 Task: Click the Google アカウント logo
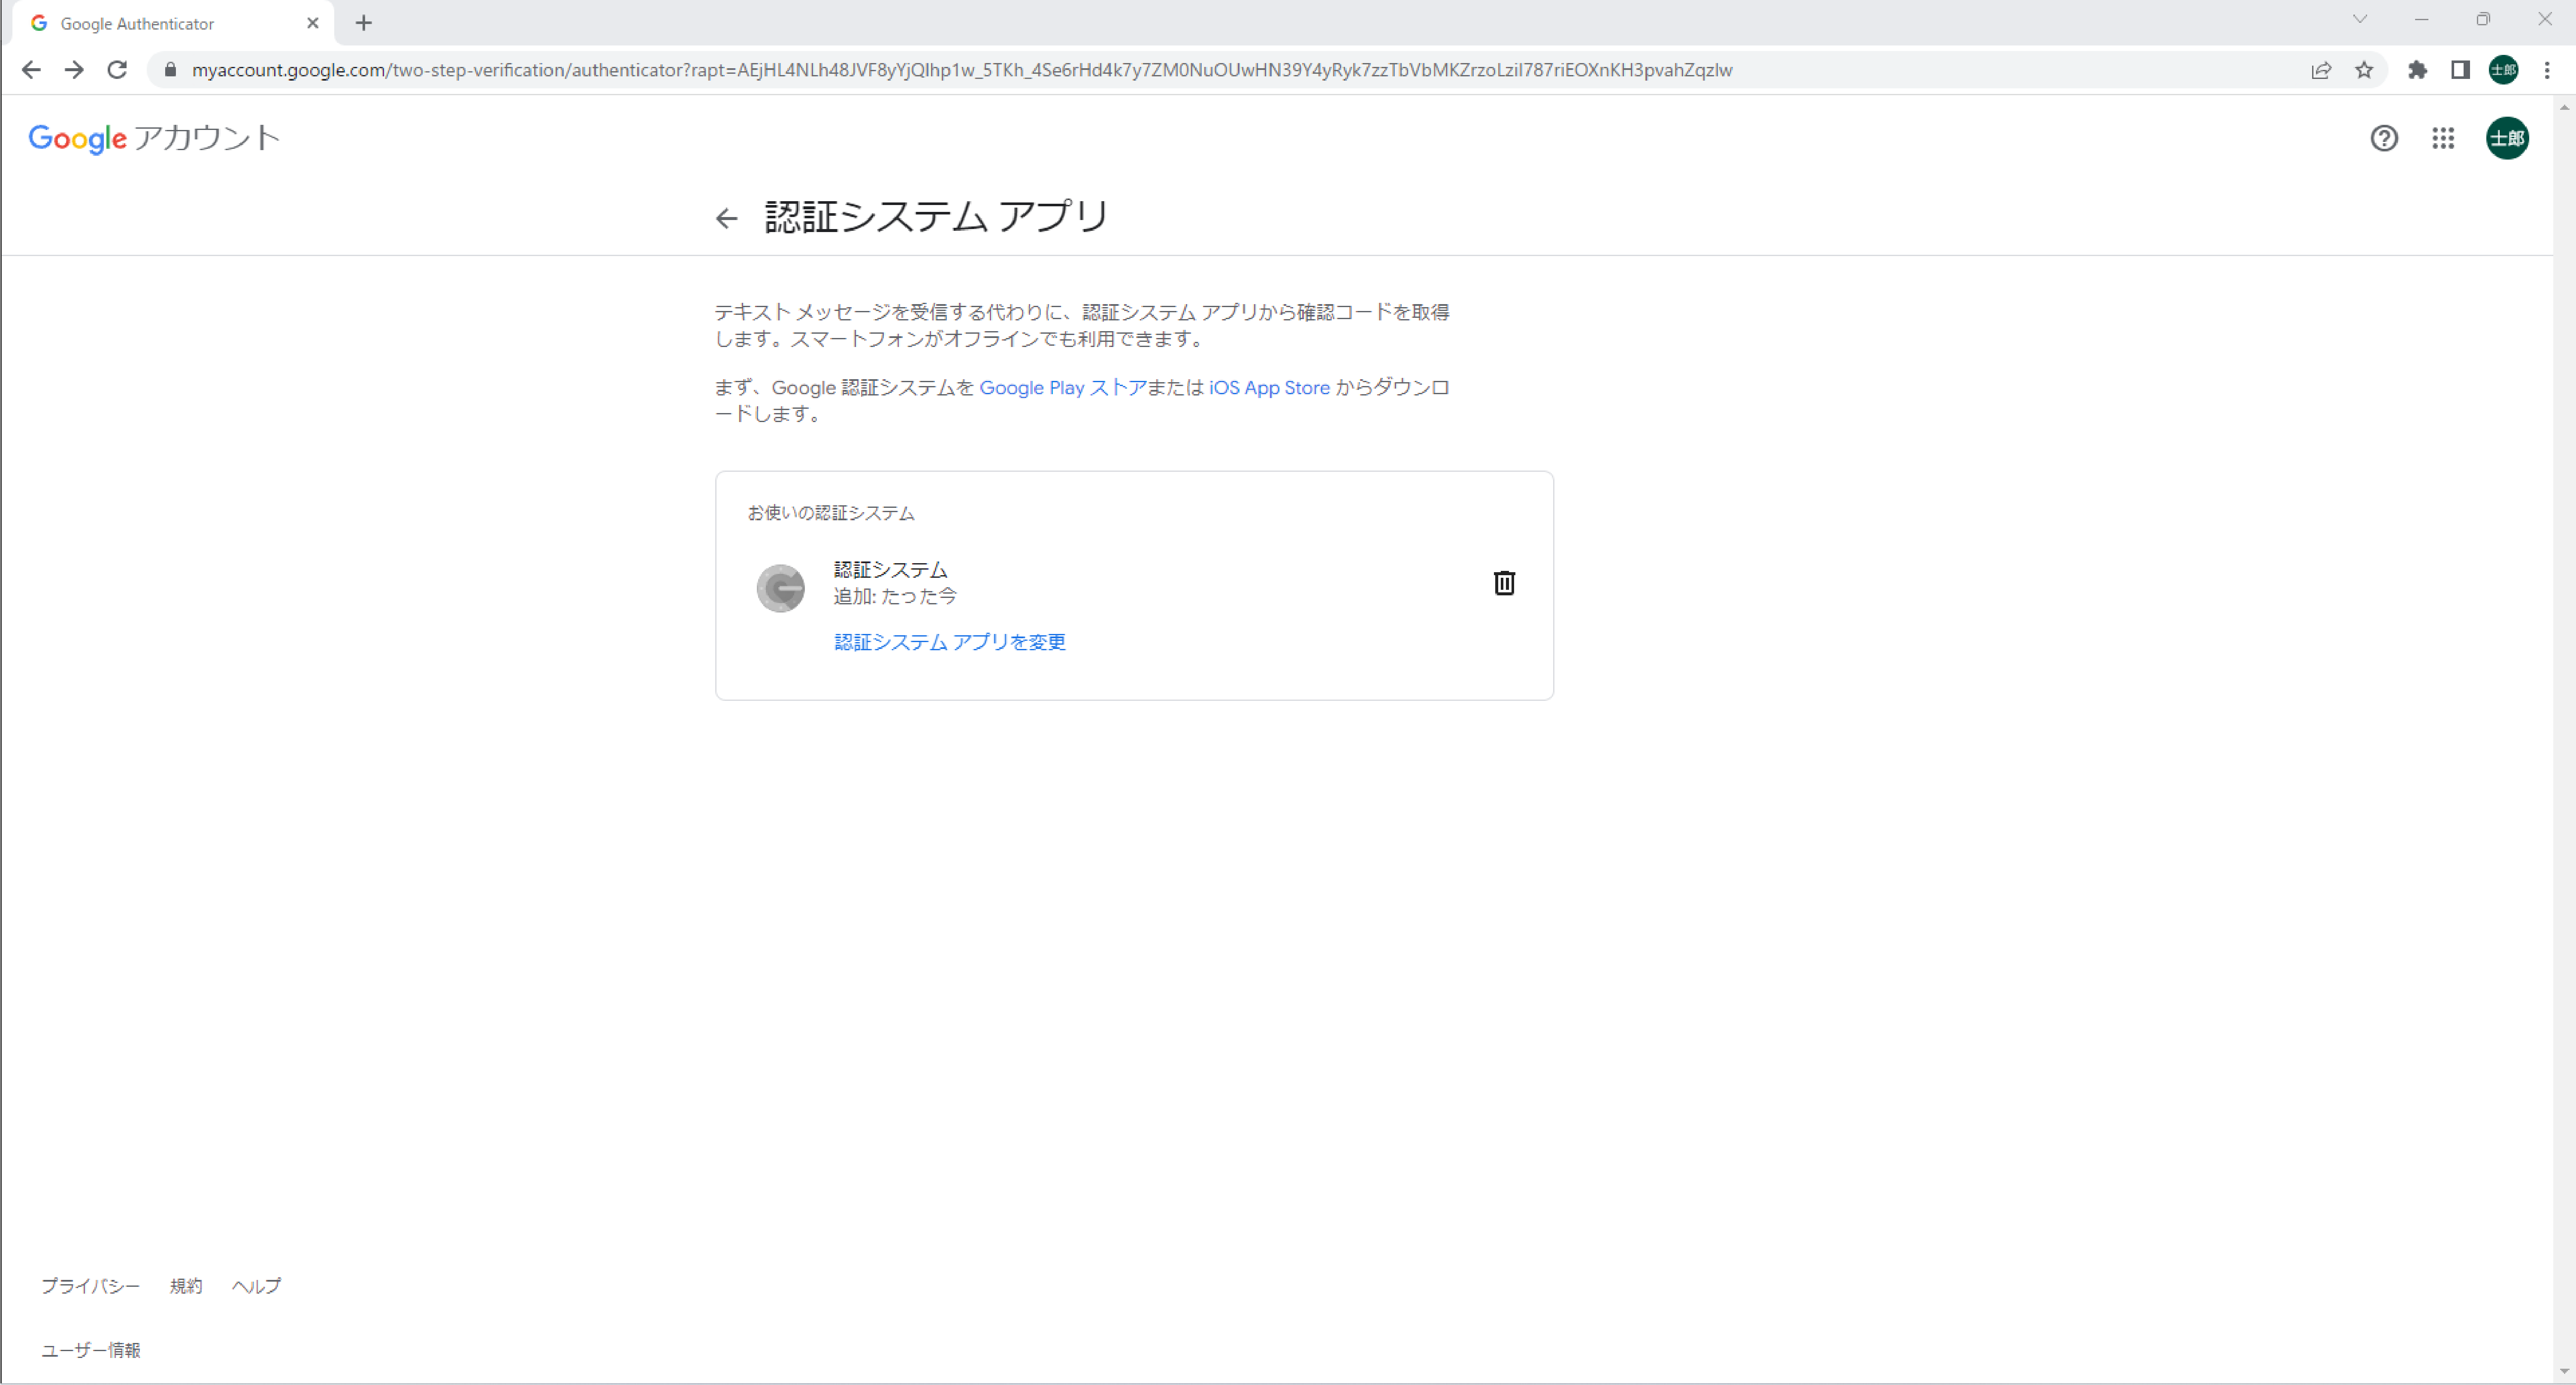154,138
